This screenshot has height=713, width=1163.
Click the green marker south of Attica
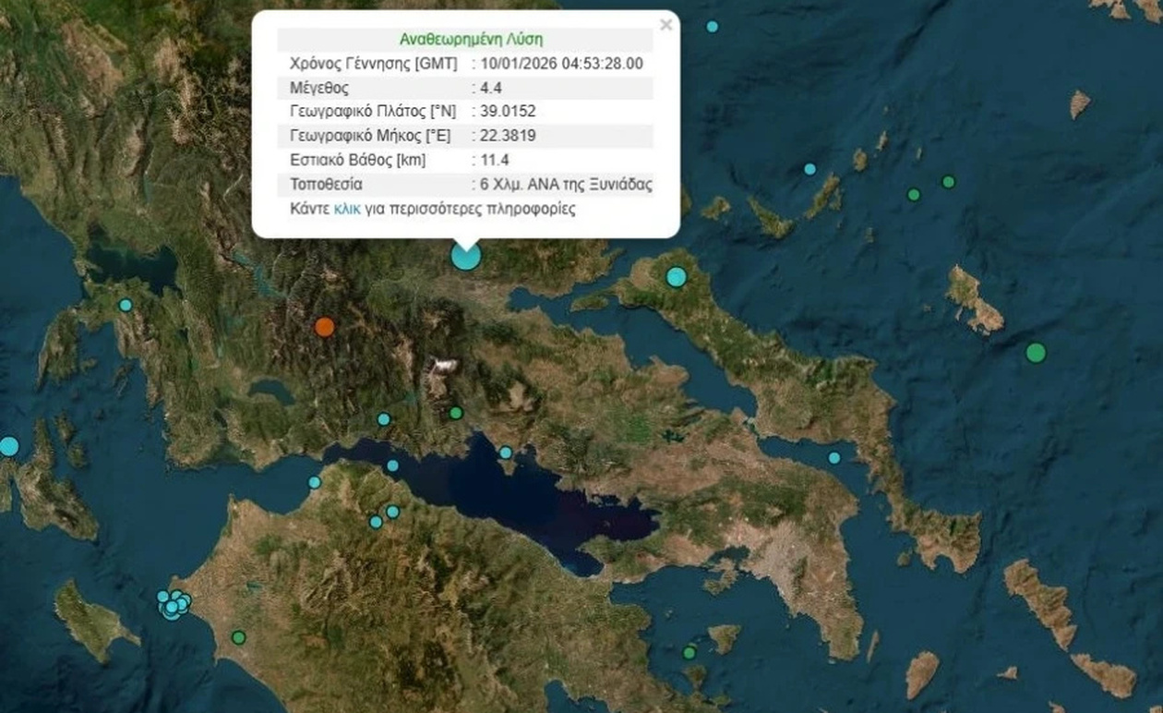point(689,653)
